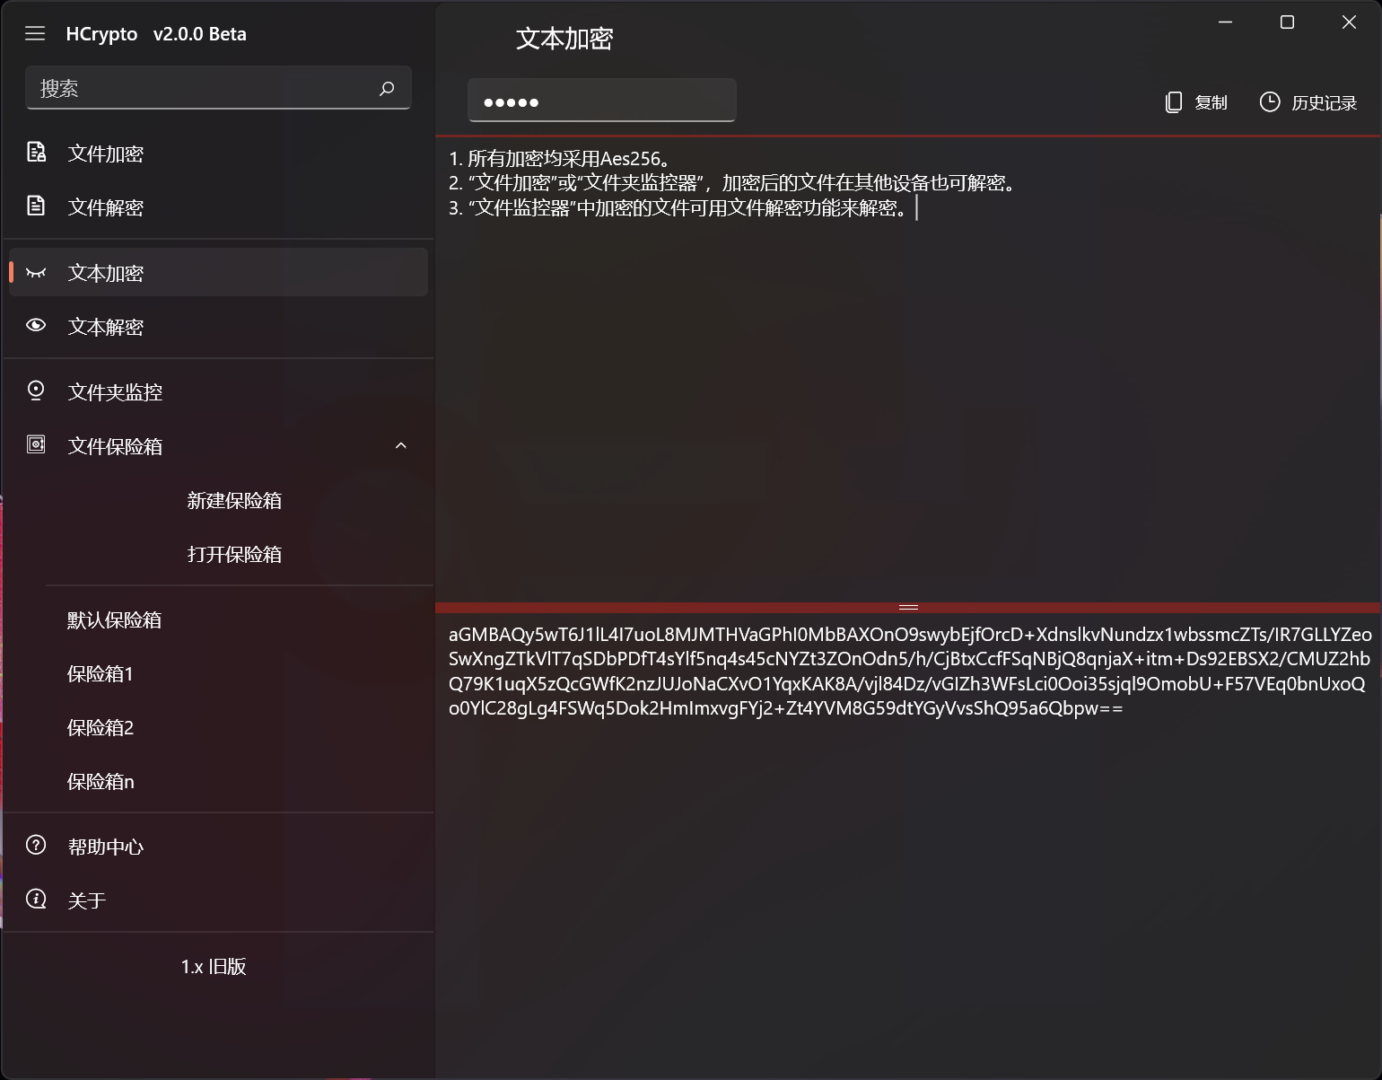
Task: Click the help center question mark icon
Action: tap(36, 845)
